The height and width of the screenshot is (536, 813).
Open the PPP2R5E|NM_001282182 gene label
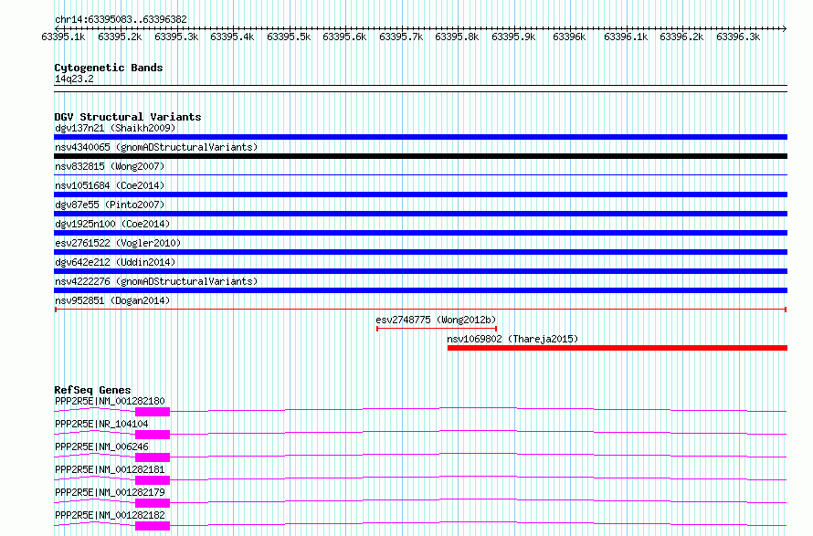(110, 515)
